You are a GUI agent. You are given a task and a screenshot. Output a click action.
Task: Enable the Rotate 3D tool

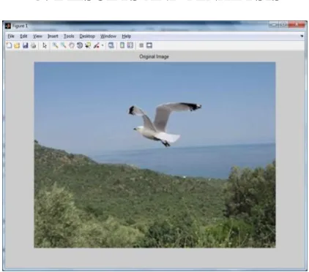80,45
